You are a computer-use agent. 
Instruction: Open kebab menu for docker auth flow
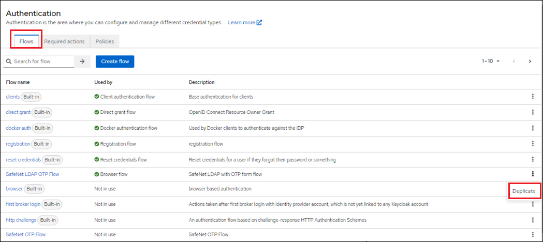[x=533, y=128]
